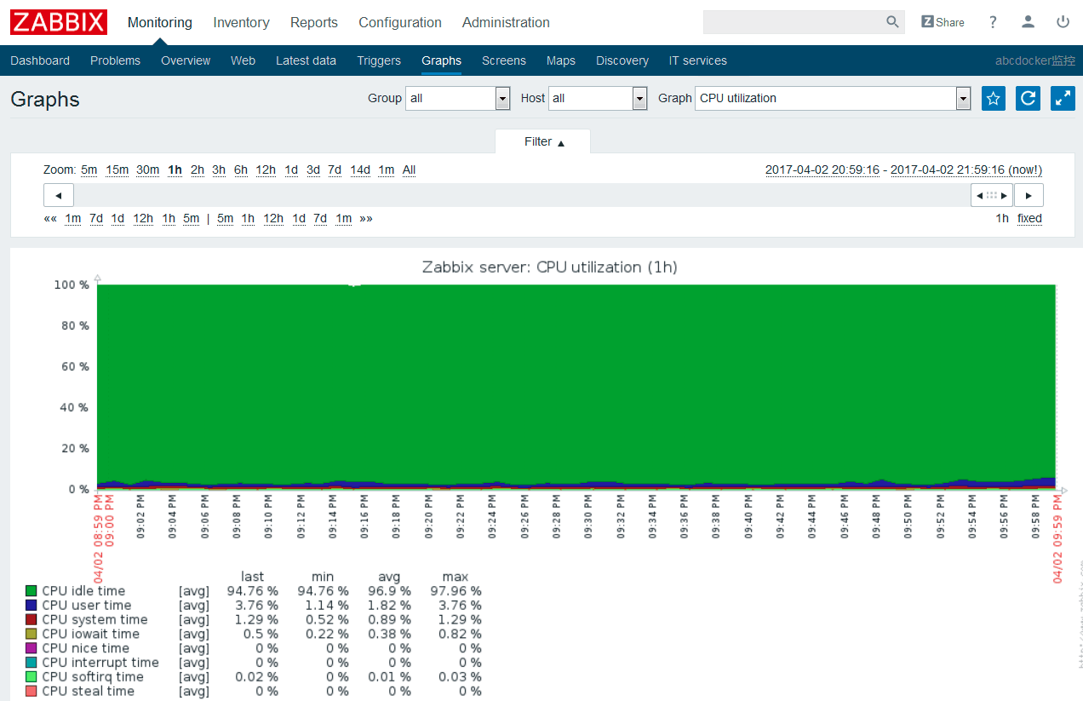Click the left arrow time navigation button
The width and height of the screenshot is (1083, 701).
tap(59, 195)
